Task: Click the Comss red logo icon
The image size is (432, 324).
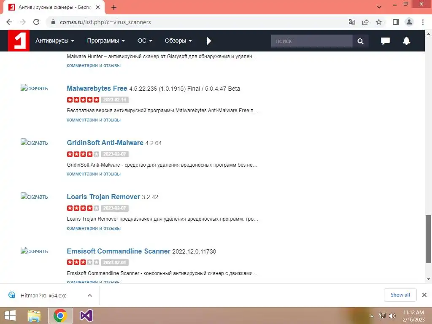Action: (x=19, y=40)
